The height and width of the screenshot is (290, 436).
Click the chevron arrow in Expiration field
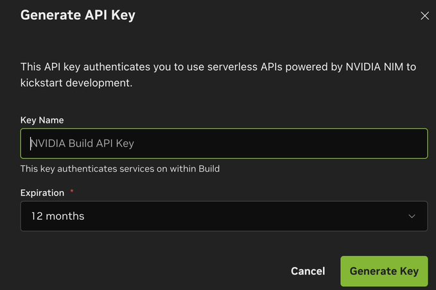click(412, 216)
